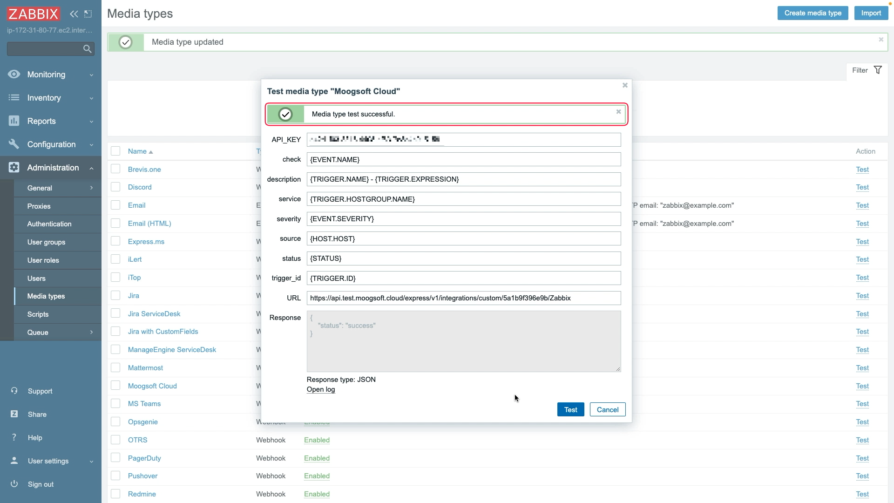Click the API_KEY input field
Image resolution: width=894 pixels, height=503 pixels.
(x=464, y=140)
